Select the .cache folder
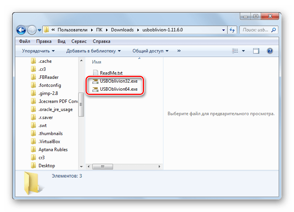Screen dimensions: 294x212 (x=45, y=61)
